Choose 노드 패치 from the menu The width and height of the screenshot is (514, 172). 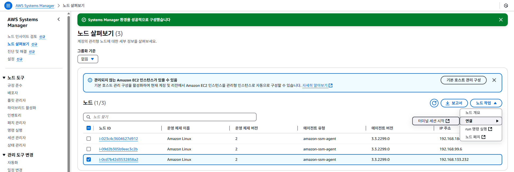[x=481, y=137]
